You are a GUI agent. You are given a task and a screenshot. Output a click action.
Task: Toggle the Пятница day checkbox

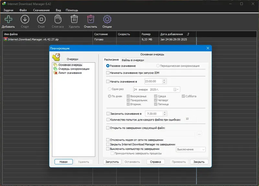(x=156, y=104)
